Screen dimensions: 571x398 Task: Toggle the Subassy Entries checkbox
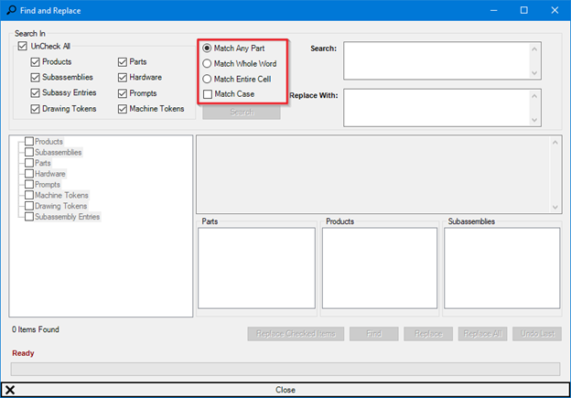click(35, 92)
